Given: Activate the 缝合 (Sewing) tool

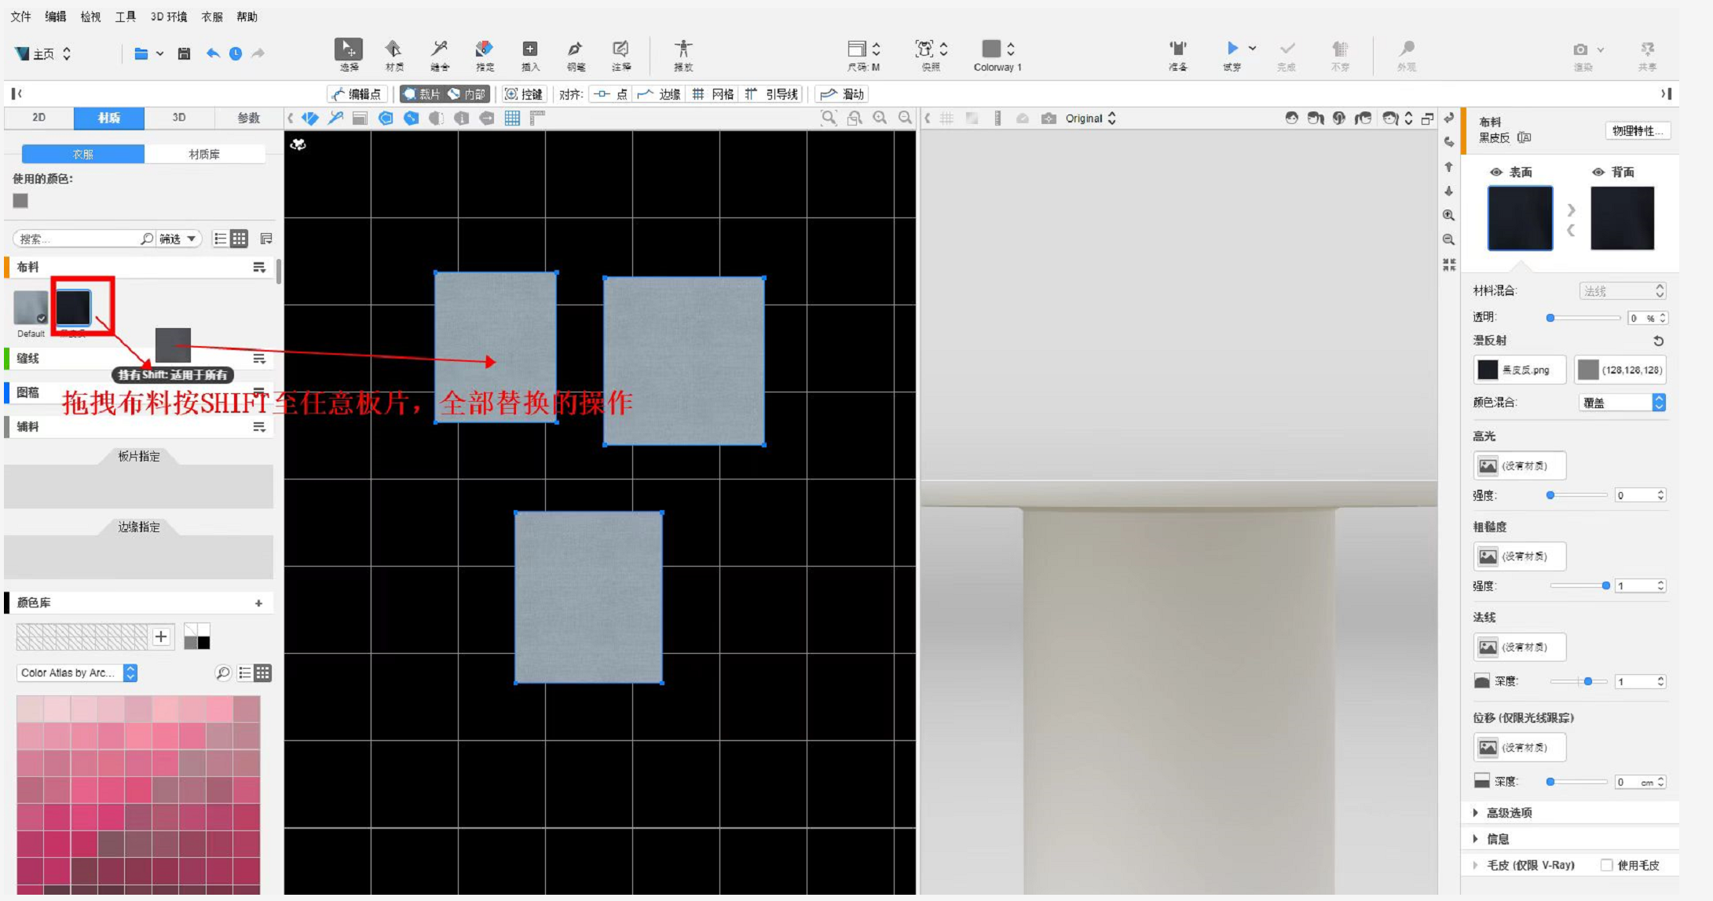Looking at the screenshot, I should click(439, 49).
